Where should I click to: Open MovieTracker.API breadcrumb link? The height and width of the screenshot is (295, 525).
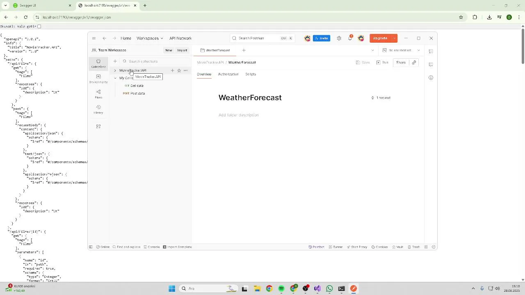tap(210, 62)
